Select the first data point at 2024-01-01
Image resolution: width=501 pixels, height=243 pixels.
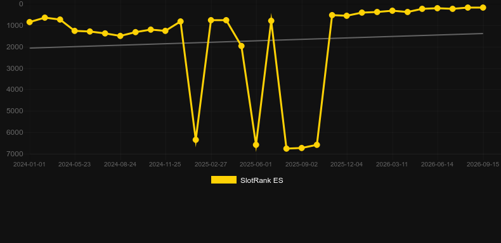tap(30, 22)
